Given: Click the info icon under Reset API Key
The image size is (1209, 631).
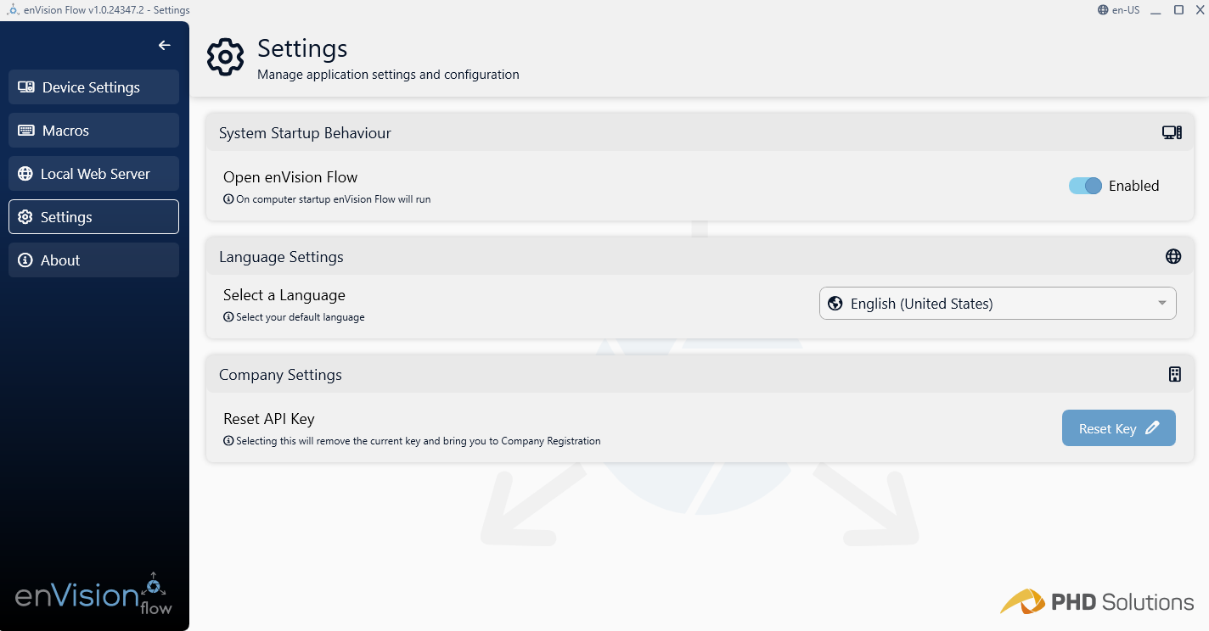Looking at the screenshot, I should [x=228, y=441].
